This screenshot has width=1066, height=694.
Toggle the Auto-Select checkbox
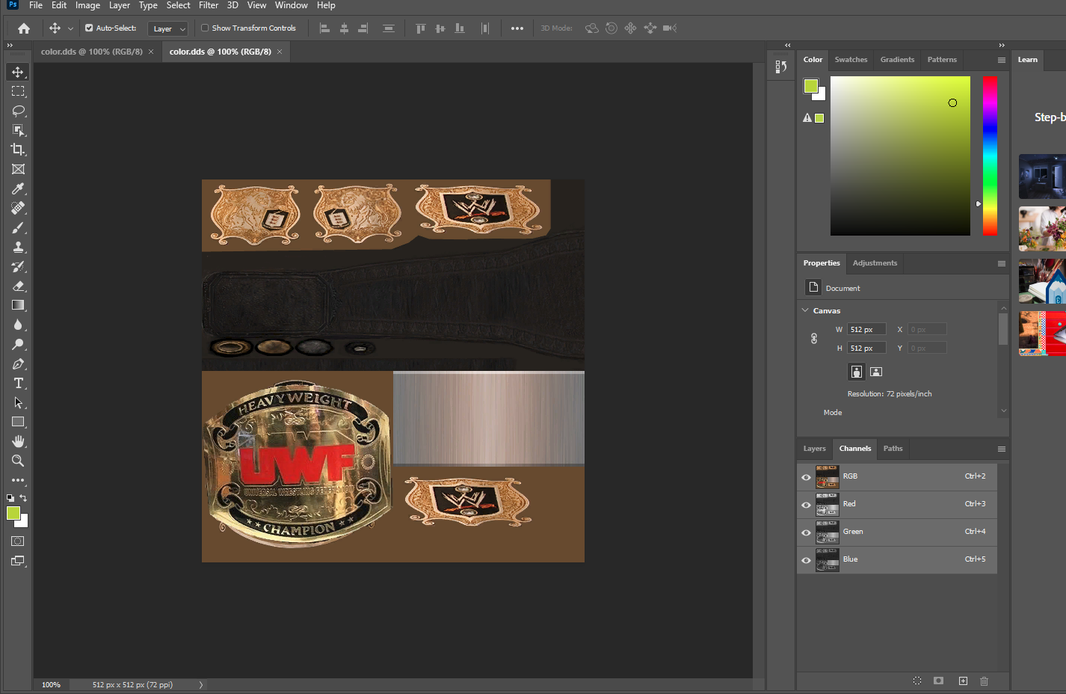pyautogui.click(x=89, y=28)
